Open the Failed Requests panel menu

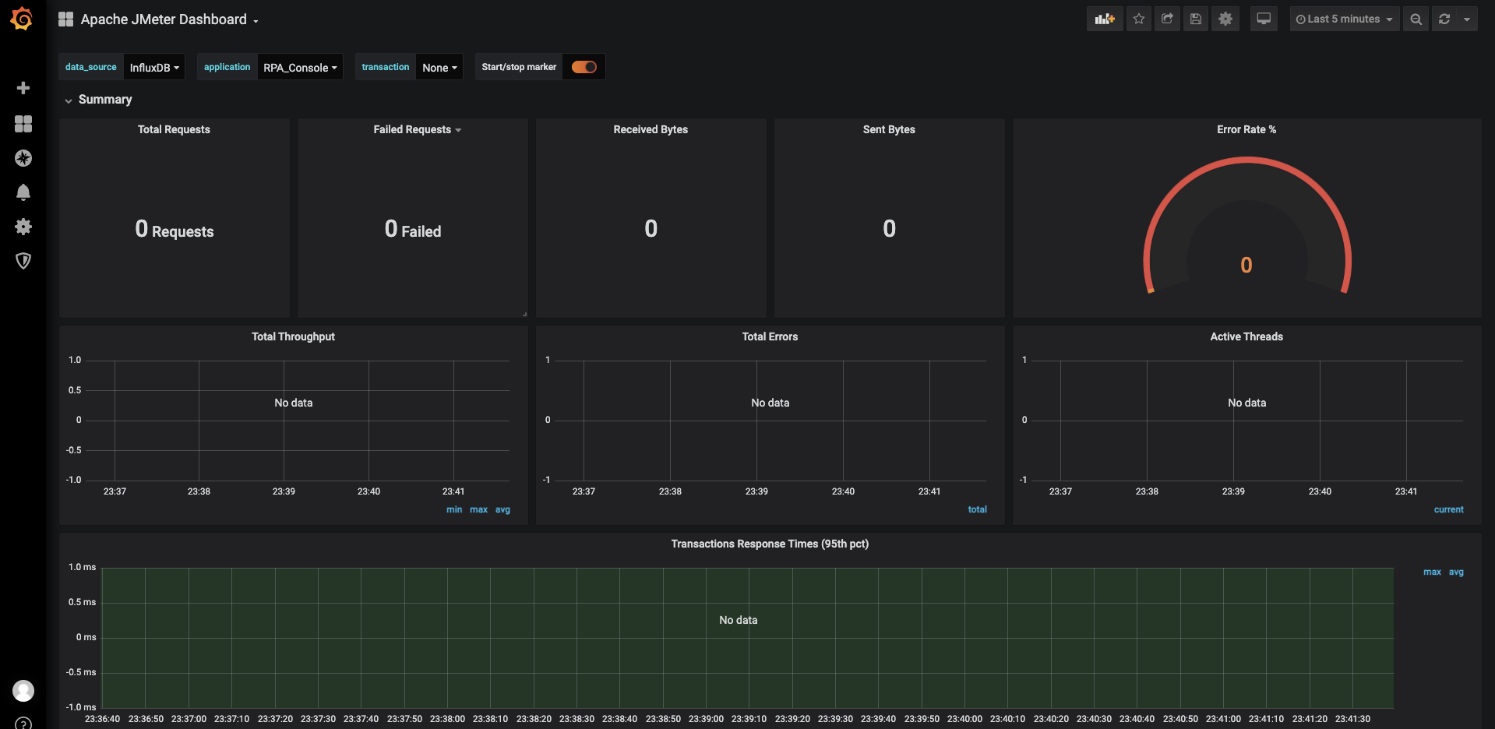[x=417, y=129]
